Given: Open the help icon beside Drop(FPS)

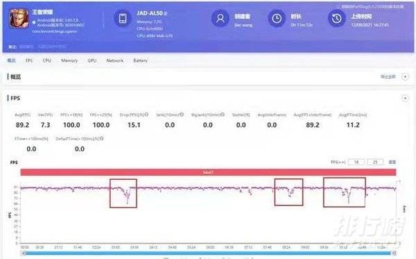Looking at the screenshot, I should pos(146,115).
